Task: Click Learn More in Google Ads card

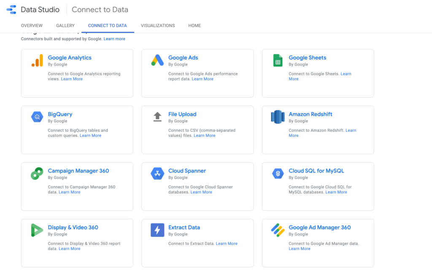Action: (x=202, y=79)
